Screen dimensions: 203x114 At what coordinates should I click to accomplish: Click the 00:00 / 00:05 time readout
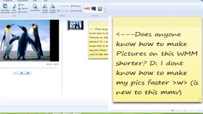coord(52,64)
